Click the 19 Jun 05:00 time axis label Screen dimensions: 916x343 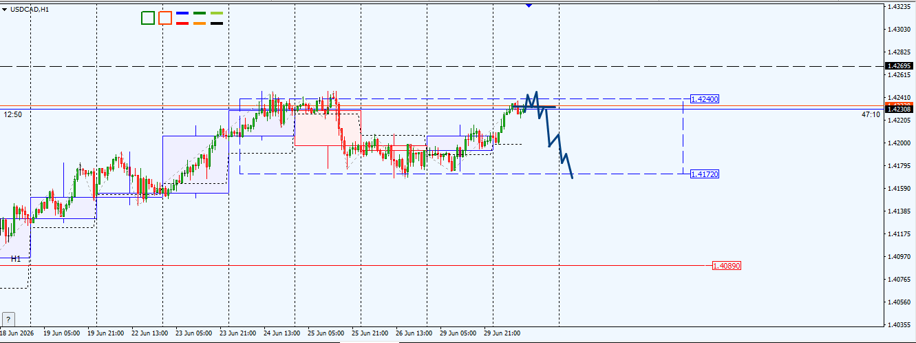click(x=61, y=333)
